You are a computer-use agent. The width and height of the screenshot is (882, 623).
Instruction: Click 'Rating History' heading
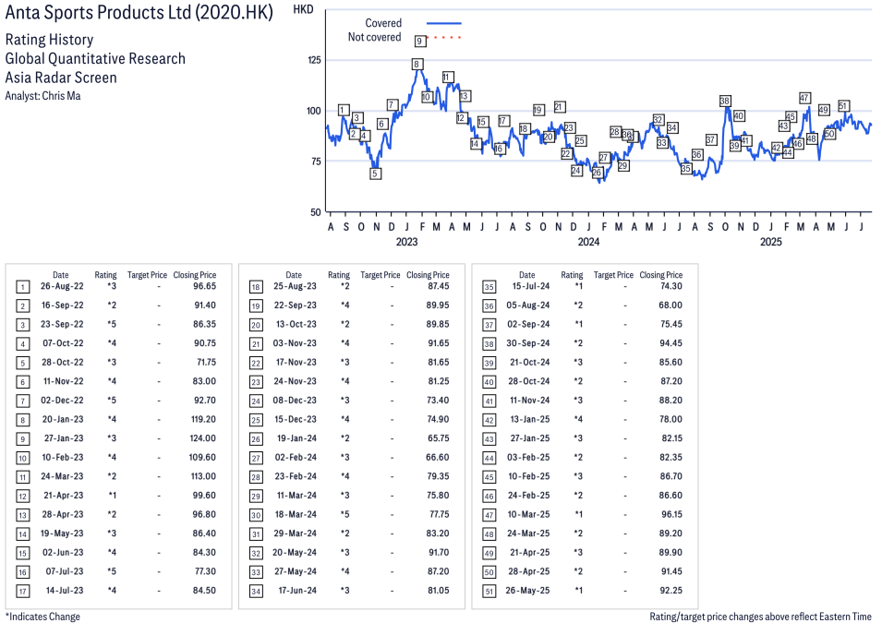pos(50,40)
